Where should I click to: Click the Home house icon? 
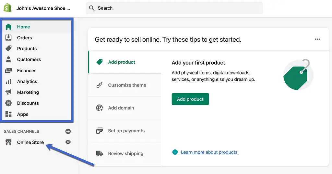point(8,27)
